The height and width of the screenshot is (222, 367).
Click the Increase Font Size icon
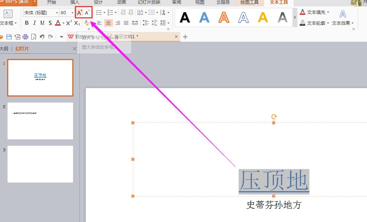click(x=79, y=12)
